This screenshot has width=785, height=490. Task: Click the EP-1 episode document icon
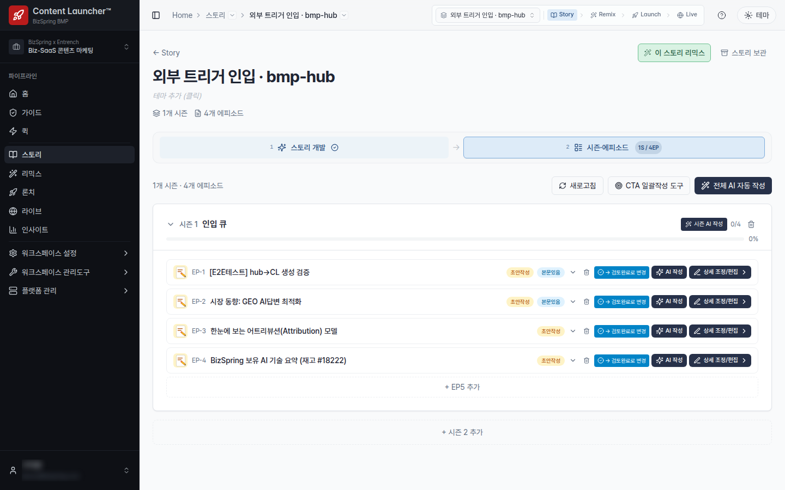(180, 272)
